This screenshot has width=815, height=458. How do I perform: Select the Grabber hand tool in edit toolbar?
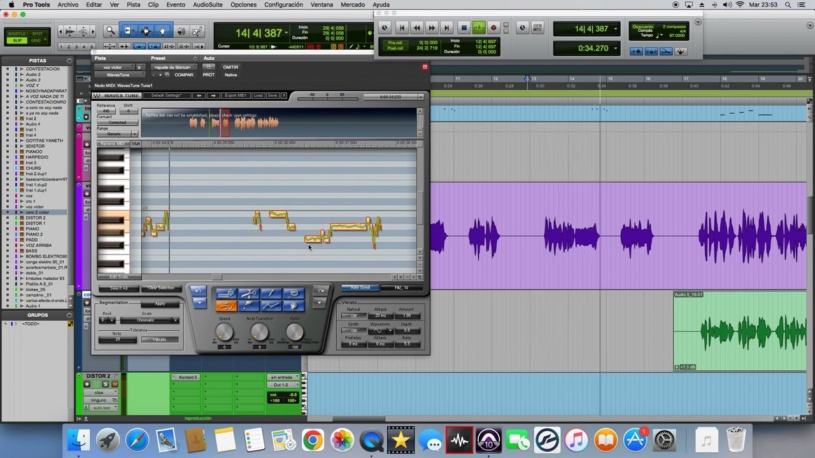point(163,31)
